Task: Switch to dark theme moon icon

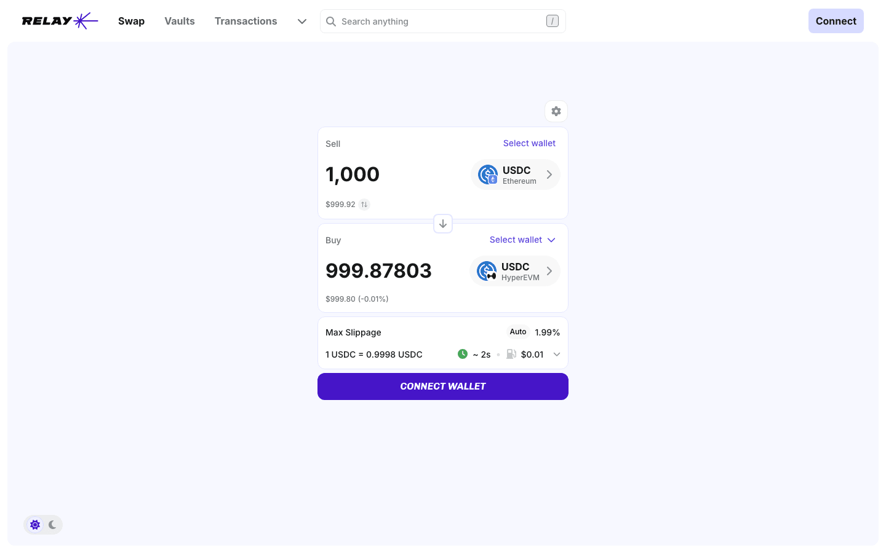Action: (52, 525)
